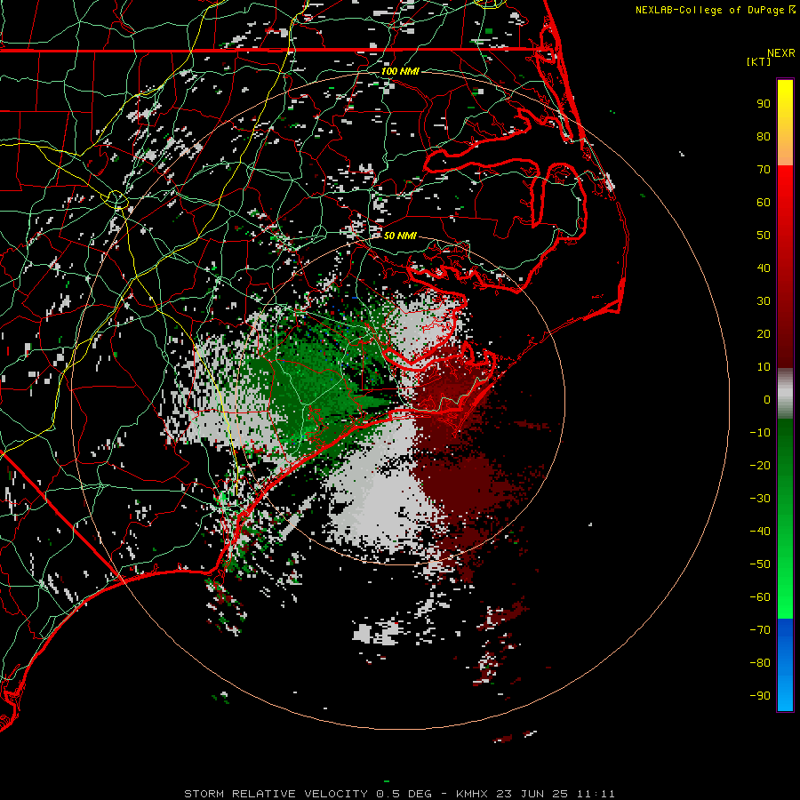The image size is (800, 800).
Task: Click the 80 value on velocity scale
Action: coord(764,137)
